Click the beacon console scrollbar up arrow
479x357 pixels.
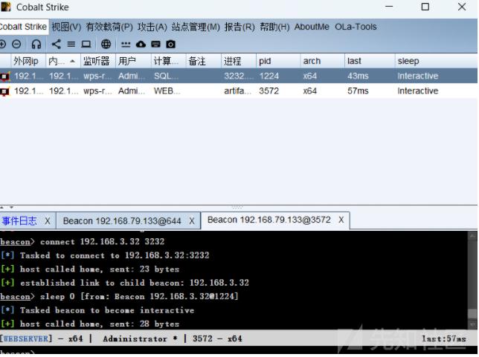click(x=472, y=236)
